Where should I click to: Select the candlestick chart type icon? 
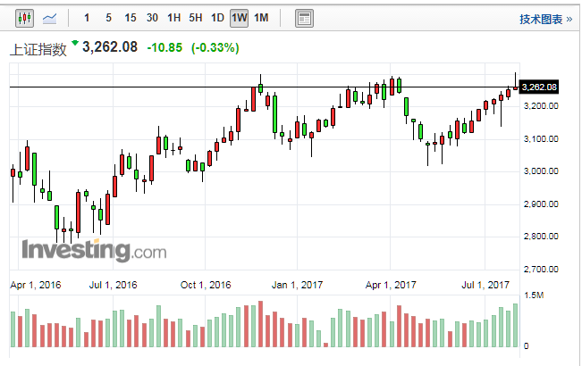(24, 18)
